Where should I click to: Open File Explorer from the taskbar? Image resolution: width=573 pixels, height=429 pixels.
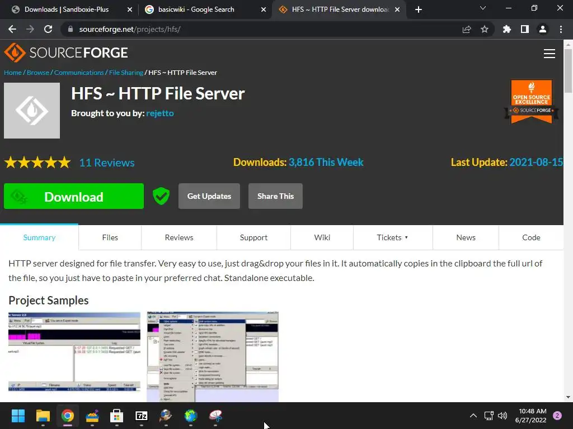pyautogui.click(x=43, y=416)
